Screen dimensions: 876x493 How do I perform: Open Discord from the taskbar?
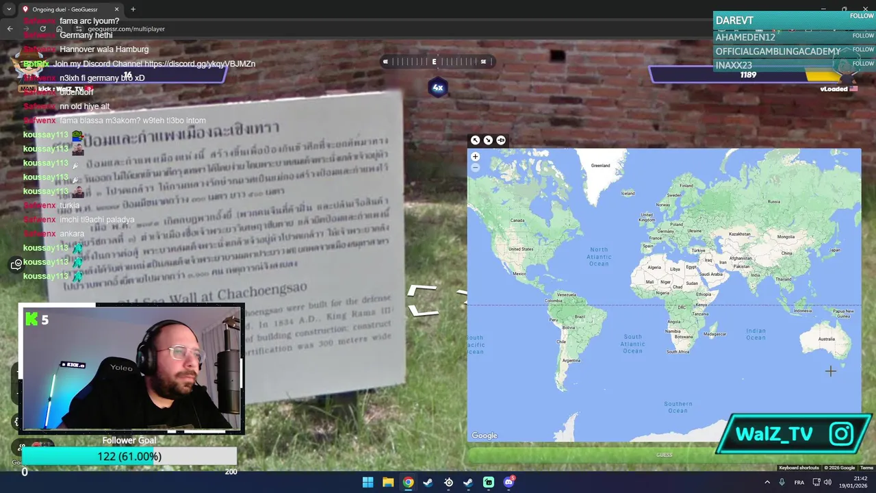click(508, 482)
